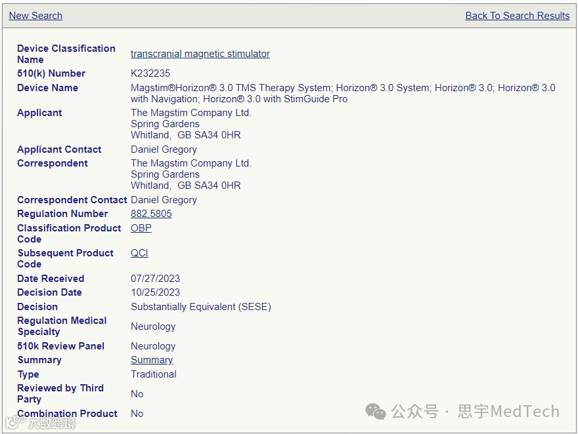
Task: Click the Correspondent Contact label
Action: click(x=72, y=200)
